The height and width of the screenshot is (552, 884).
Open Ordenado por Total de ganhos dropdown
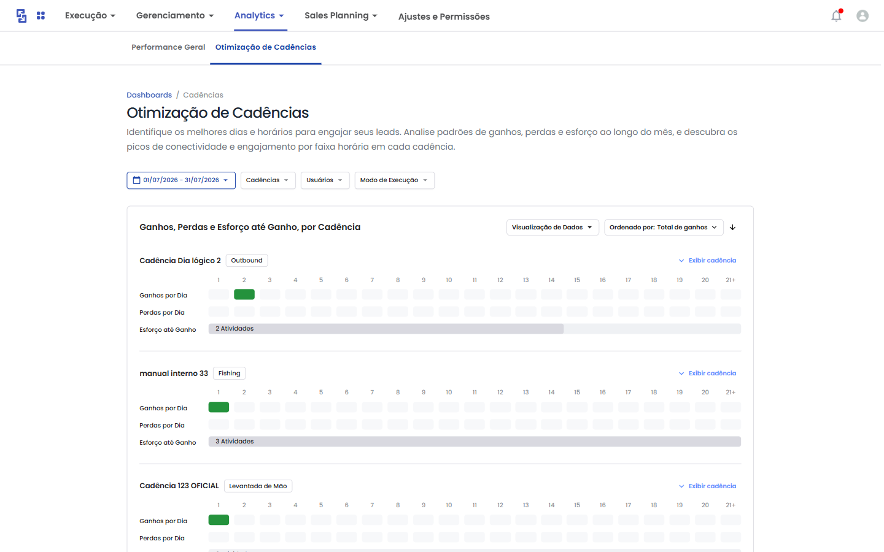click(x=664, y=228)
